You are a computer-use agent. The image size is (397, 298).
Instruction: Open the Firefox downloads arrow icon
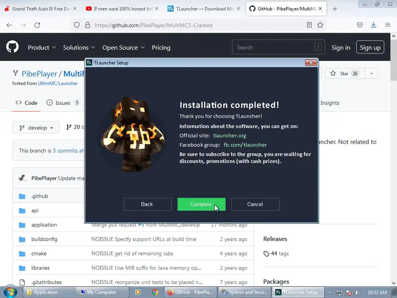pyautogui.click(x=373, y=25)
